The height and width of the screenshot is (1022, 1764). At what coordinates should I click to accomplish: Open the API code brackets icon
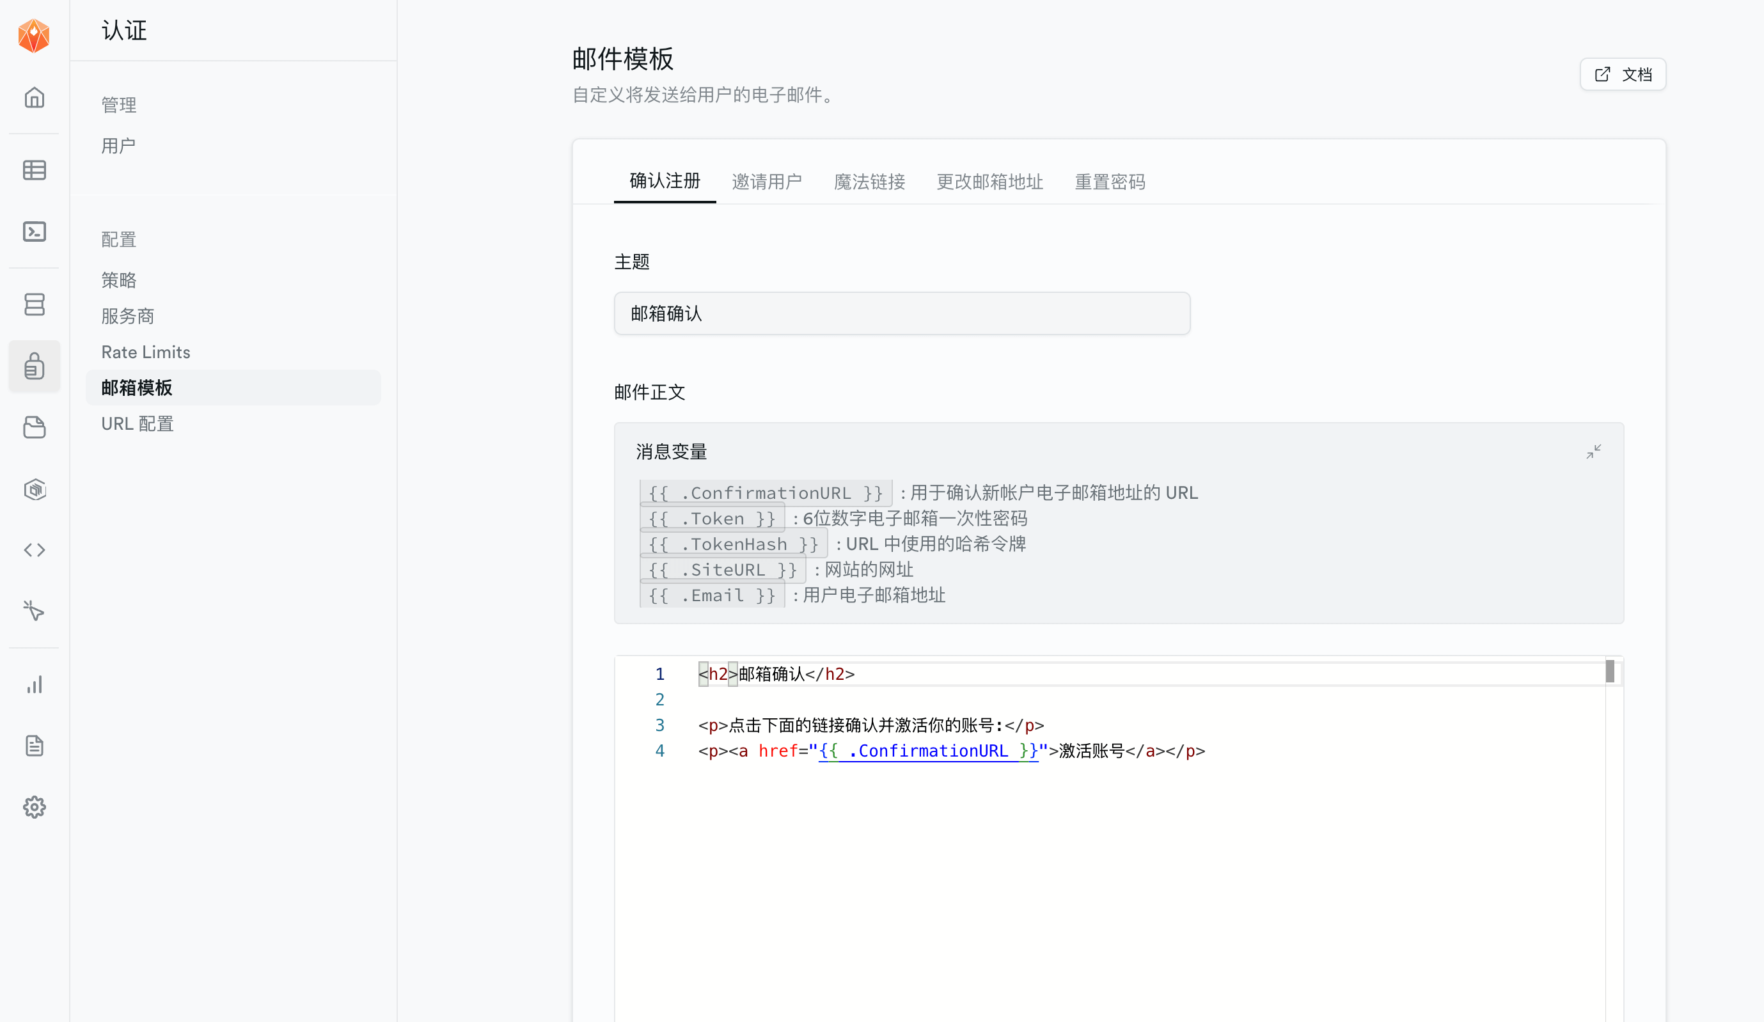pos(35,550)
